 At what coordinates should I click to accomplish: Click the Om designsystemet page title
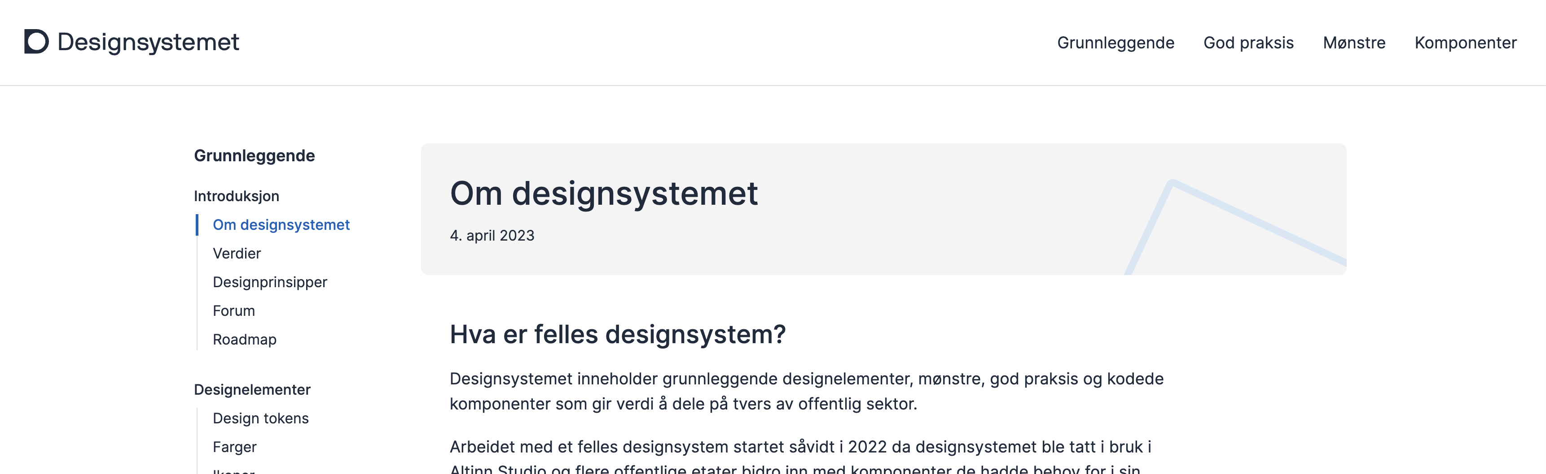(x=604, y=193)
